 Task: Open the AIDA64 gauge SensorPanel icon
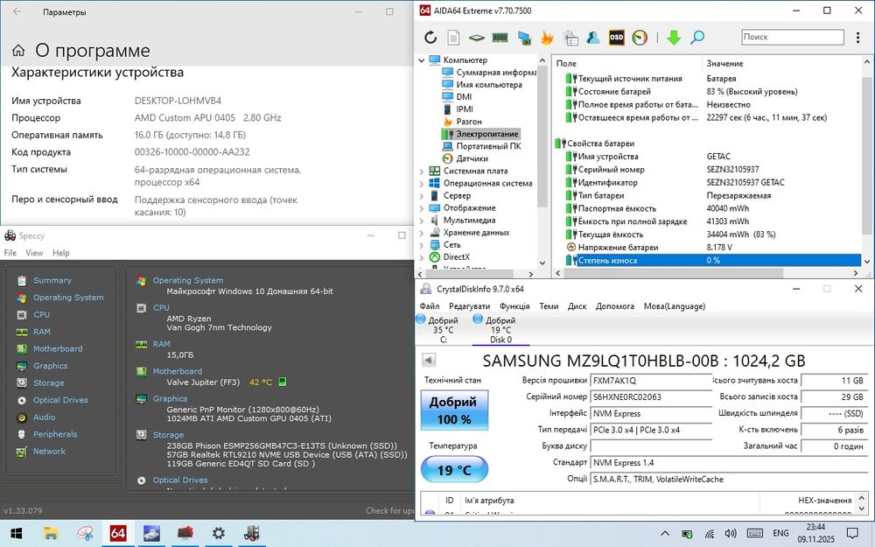[x=640, y=38]
